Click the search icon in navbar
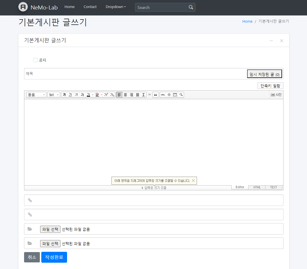The height and width of the screenshot is (269, 307). click(191, 7)
